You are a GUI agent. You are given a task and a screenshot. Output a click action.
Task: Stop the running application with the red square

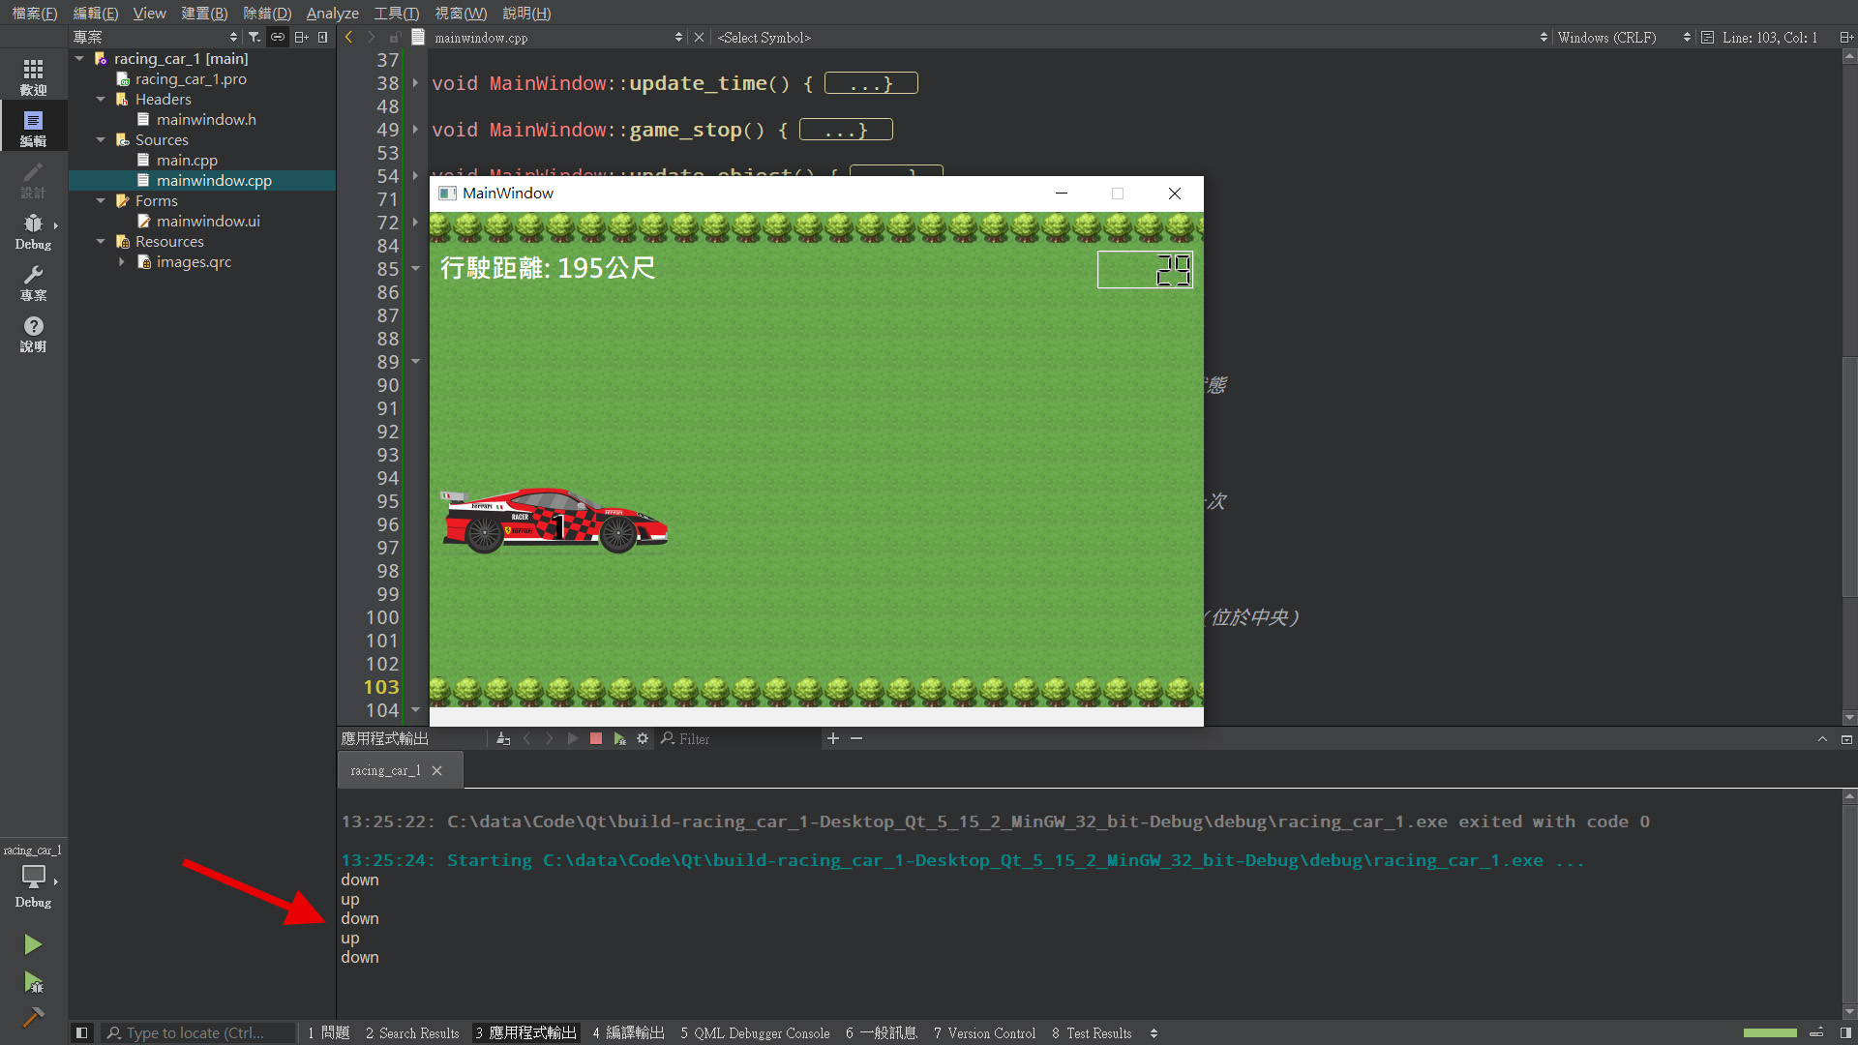coord(596,739)
